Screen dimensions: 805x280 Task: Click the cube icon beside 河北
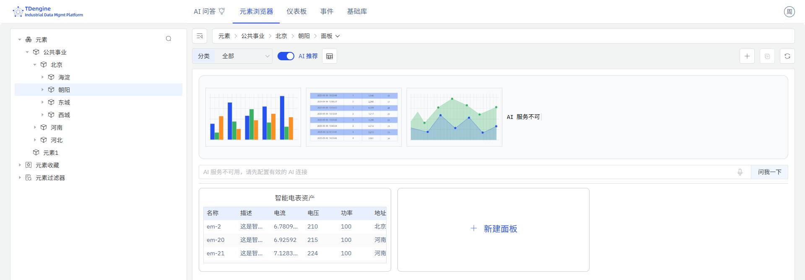coord(44,140)
